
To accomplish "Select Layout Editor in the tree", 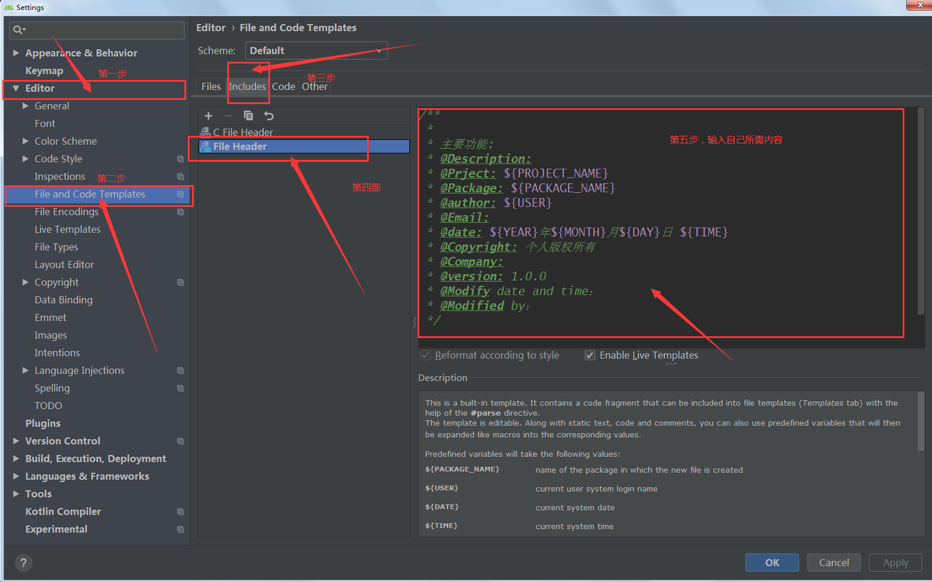I will click(64, 265).
